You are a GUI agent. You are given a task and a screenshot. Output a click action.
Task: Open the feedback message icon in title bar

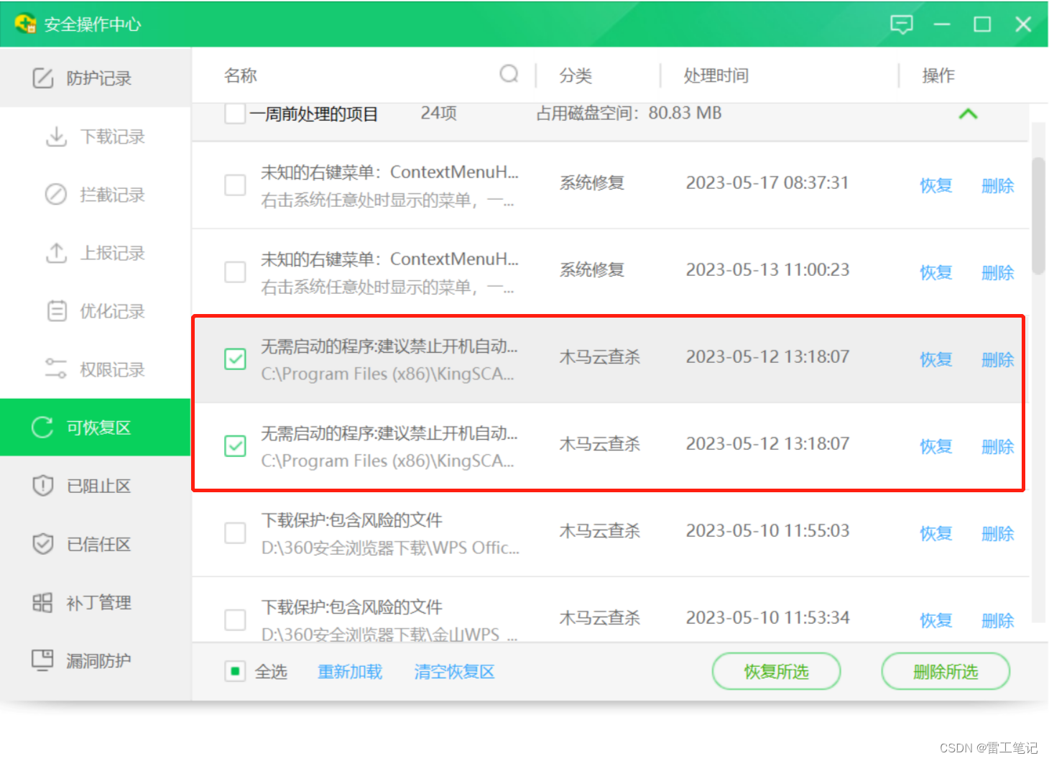(901, 24)
